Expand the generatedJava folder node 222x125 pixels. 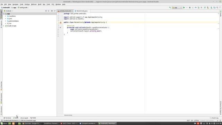pos(6,21)
